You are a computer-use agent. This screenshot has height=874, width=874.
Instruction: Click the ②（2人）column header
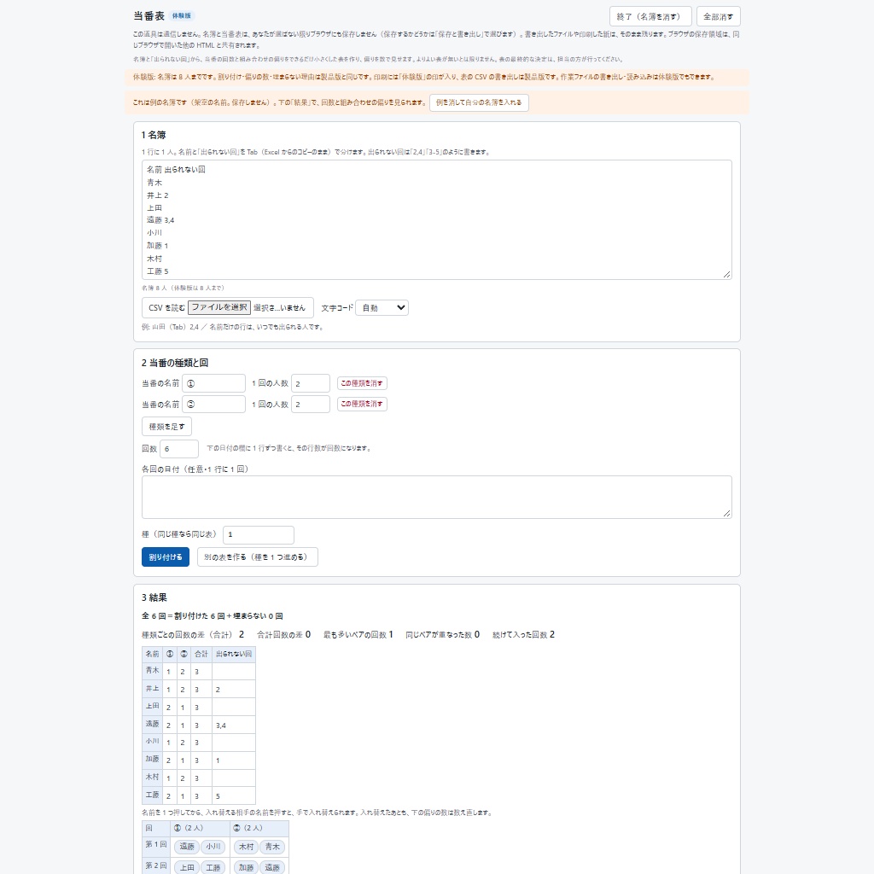coord(259,828)
